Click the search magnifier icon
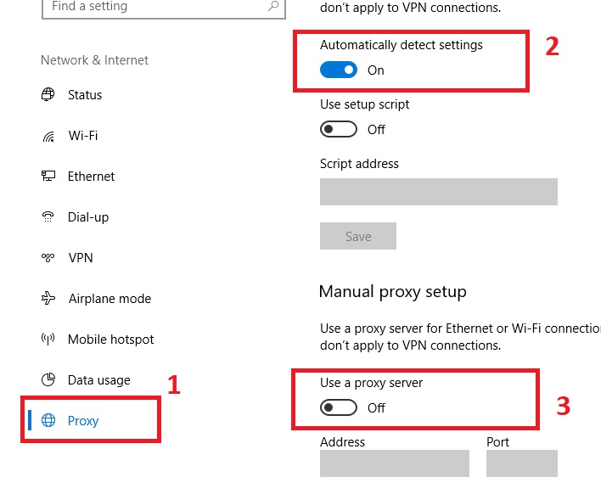 (272, 6)
